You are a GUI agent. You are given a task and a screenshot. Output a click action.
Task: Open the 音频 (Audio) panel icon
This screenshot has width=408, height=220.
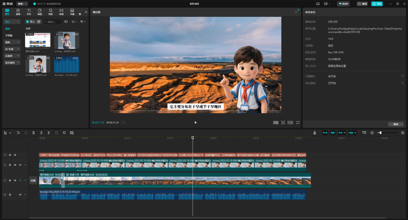coord(18,11)
